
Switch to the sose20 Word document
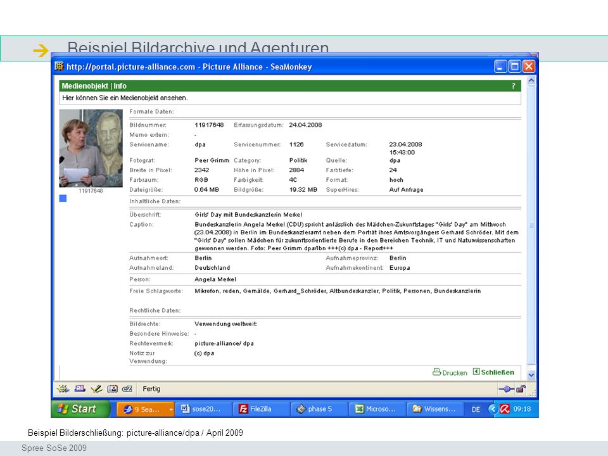pos(203,409)
